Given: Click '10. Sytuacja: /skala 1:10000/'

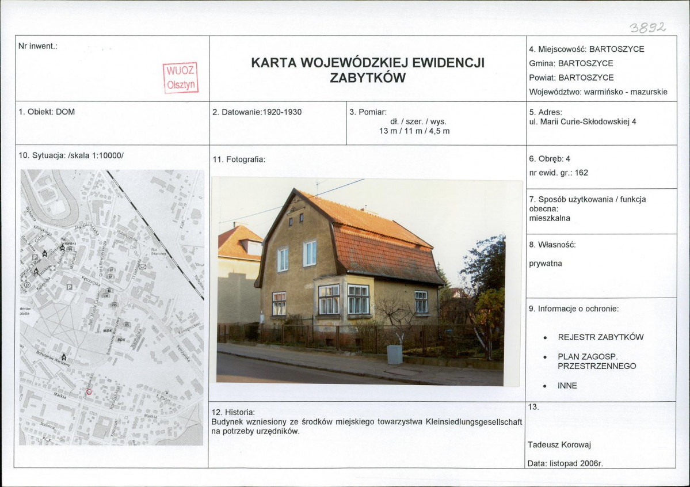Looking at the screenshot, I should (x=71, y=155).
